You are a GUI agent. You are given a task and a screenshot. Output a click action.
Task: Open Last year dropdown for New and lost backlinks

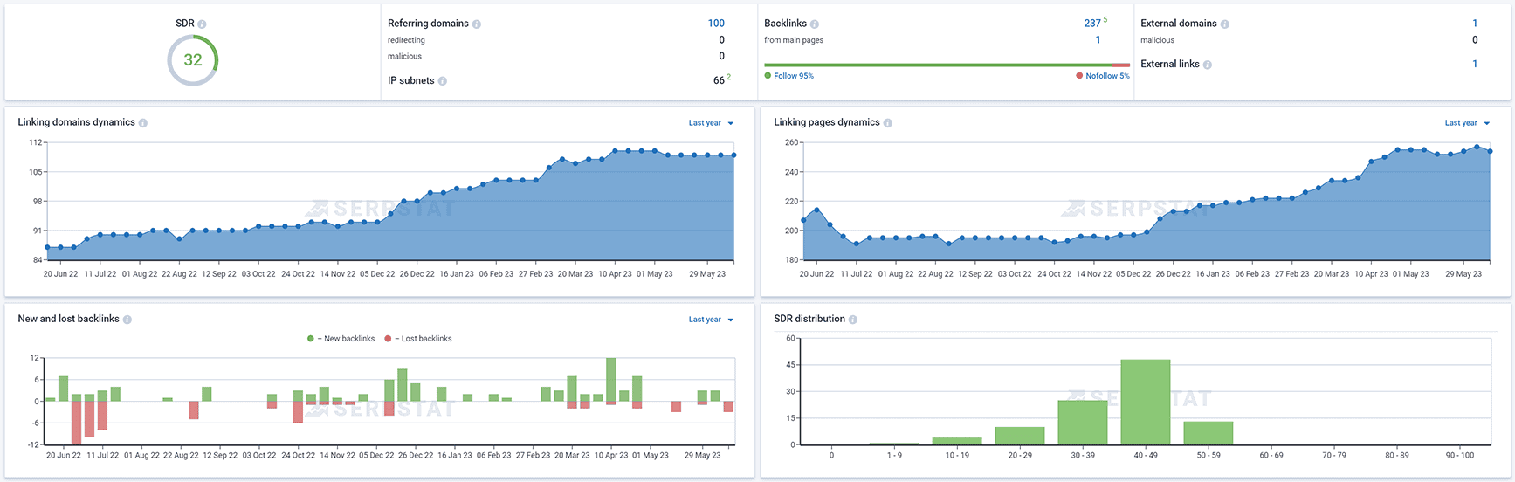pos(711,320)
